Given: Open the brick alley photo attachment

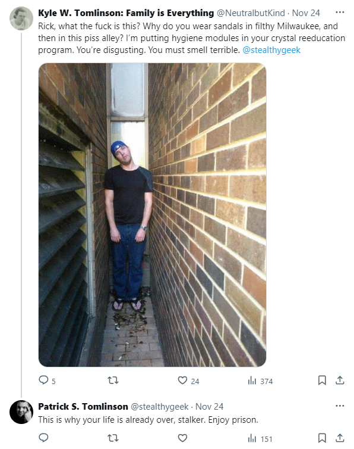Looking at the screenshot, I should pyautogui.click(x=152, y=215).
